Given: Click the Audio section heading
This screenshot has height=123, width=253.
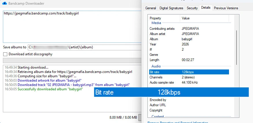Looking at the screenshot, I should coord(156,66).
